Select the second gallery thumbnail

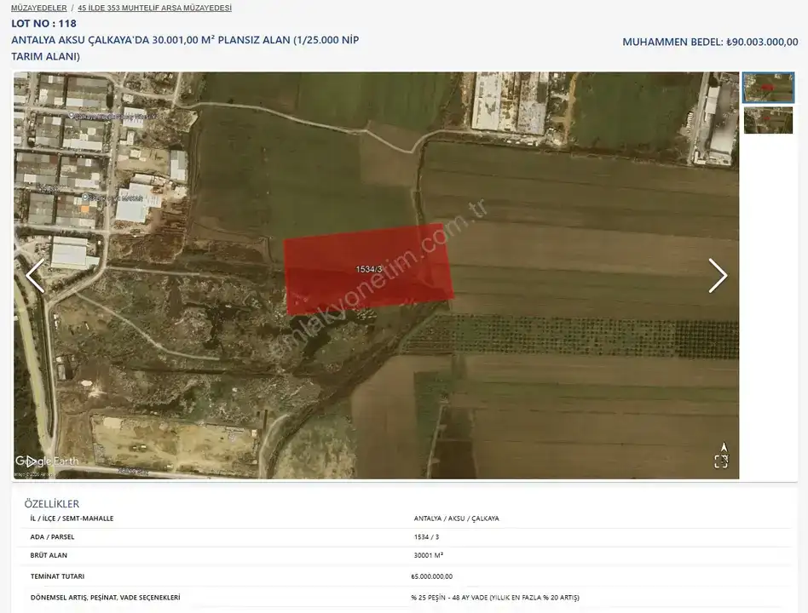[768, 120]
